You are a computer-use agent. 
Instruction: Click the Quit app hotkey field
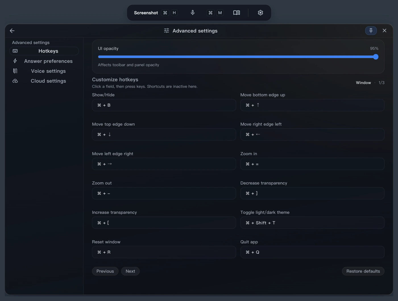(x=312, y=252)
